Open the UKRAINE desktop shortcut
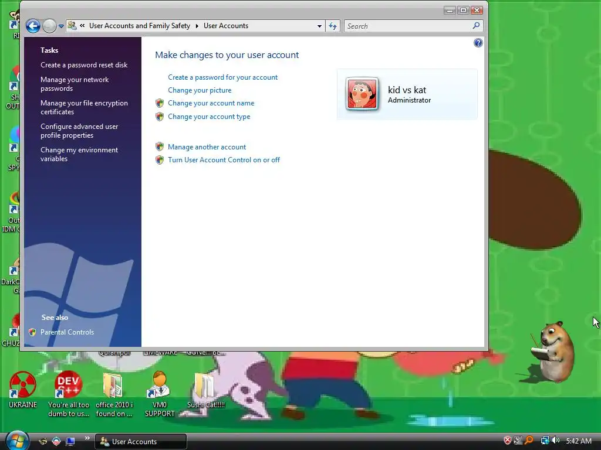The image size is (601, 450). (x=23, y=390)
